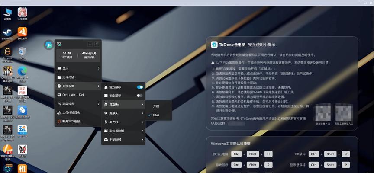This screenshot has height=173, width=374.
Task: Open 黑神话 steam版 desktop shortcut
Action: [x=8, y=113]
